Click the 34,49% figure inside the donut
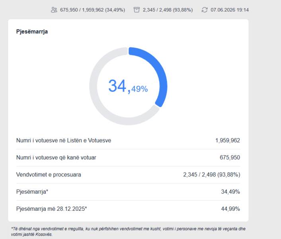Image resolution: width=281 pixels, height=239 pixels. 128,86
